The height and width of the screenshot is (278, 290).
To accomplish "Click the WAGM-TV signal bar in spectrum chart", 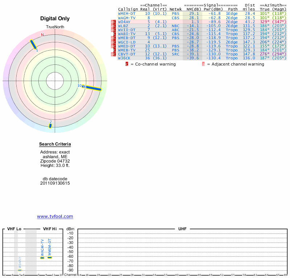I will click(42, 258).
